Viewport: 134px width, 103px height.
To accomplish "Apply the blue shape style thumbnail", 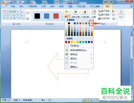I will click(x=47, y=16).
